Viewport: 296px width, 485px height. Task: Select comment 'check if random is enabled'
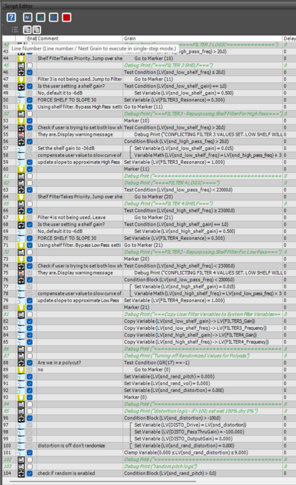[66, 473]
